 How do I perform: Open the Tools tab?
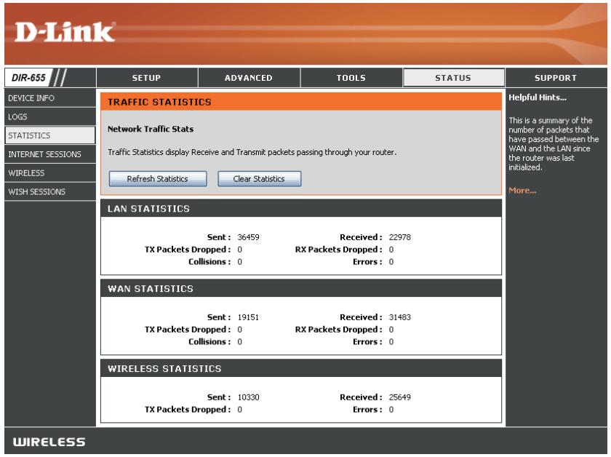point(351,78)
